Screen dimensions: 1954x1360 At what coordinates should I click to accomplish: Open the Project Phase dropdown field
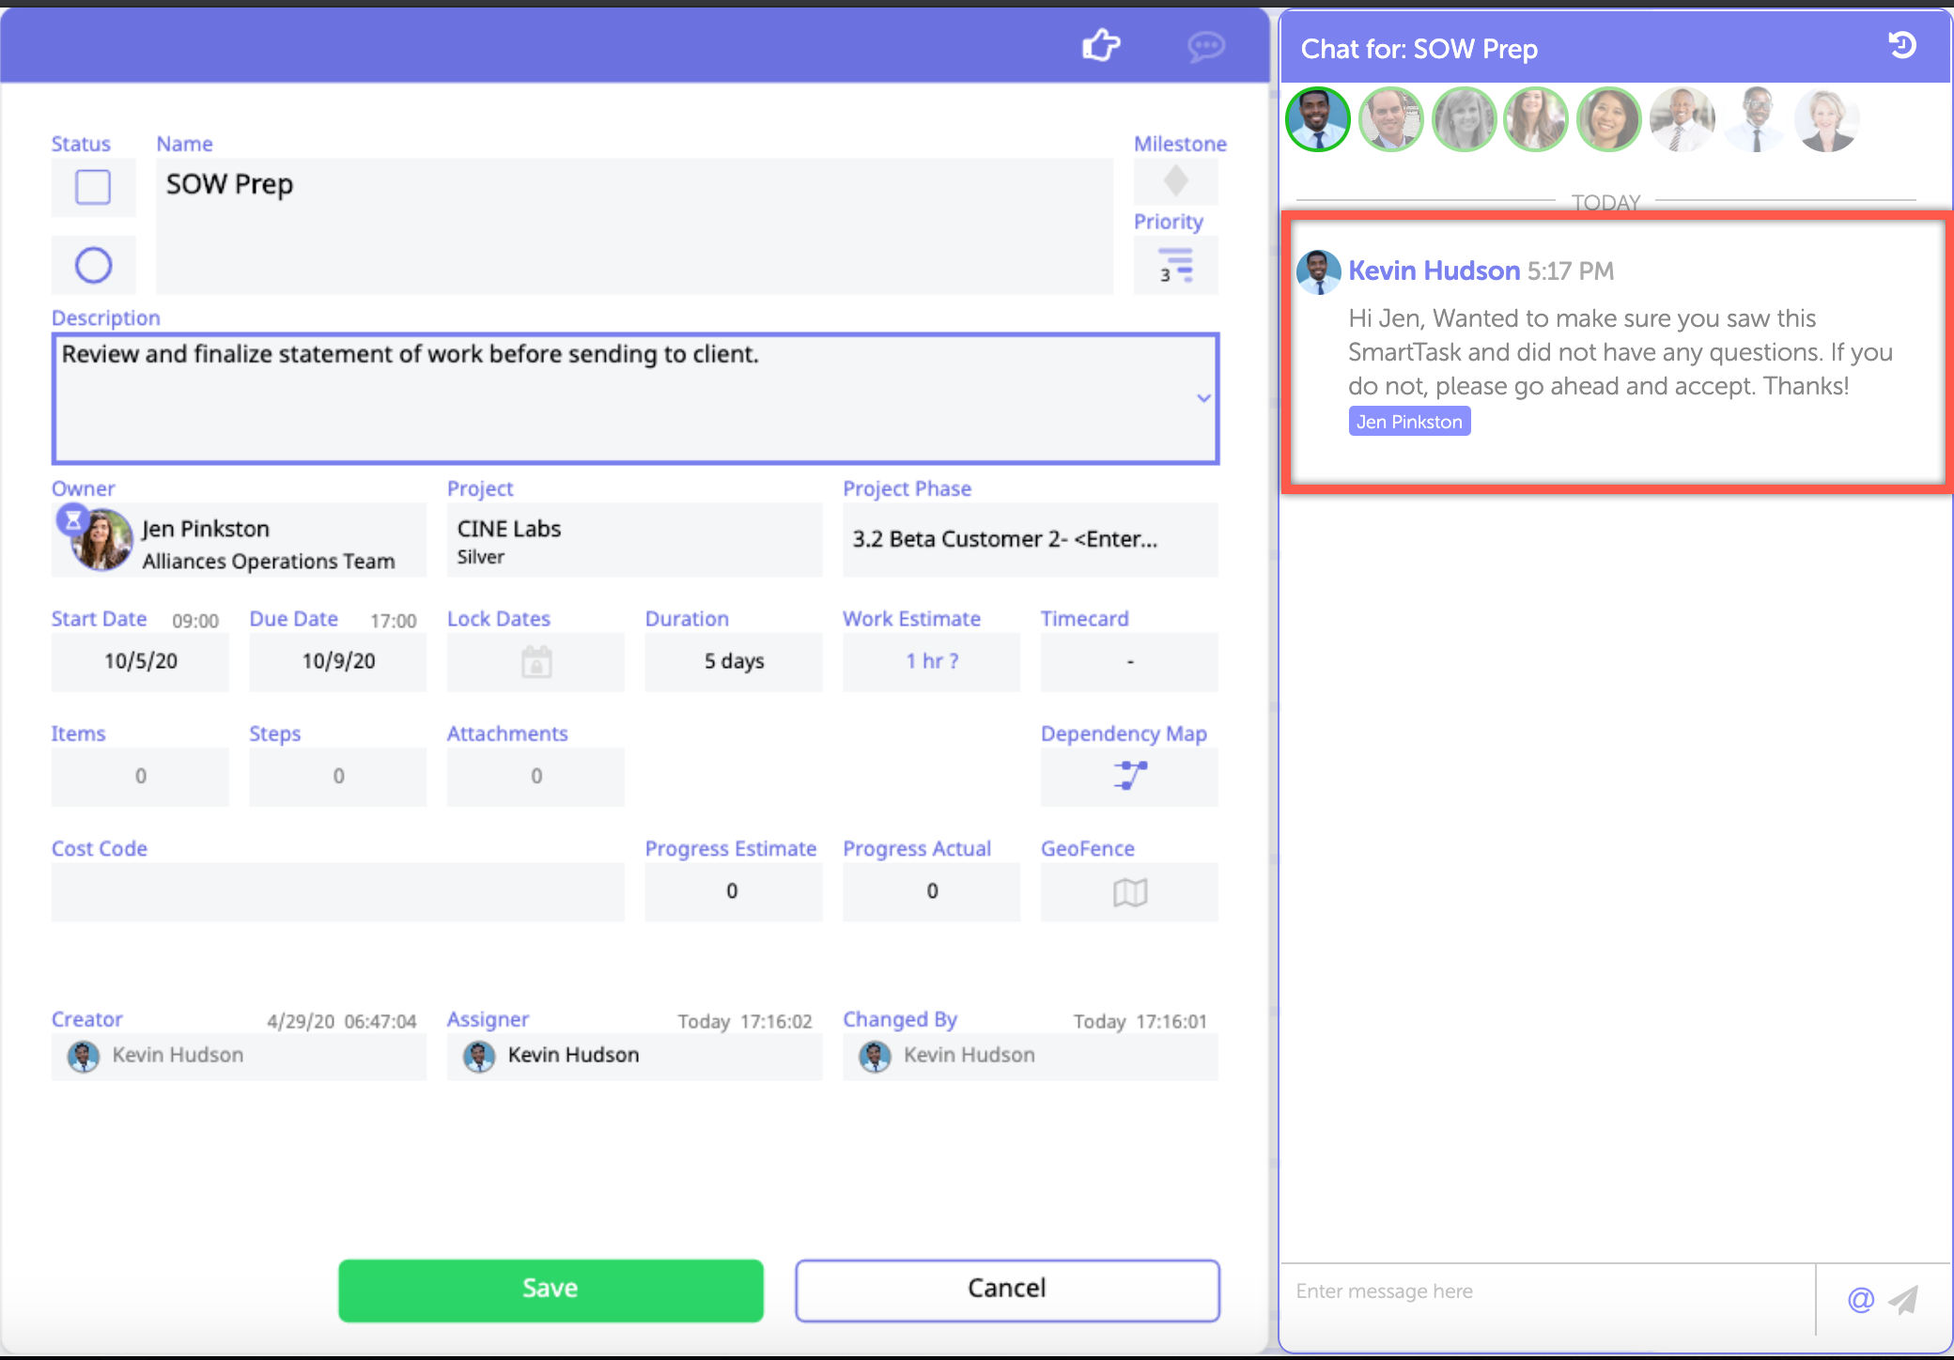click(x=1030, y=539)
